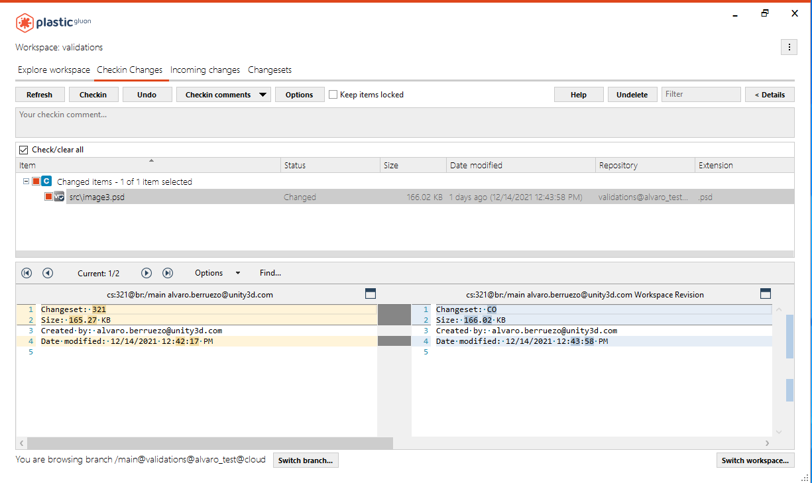Go to the next difference

[146, 272]
